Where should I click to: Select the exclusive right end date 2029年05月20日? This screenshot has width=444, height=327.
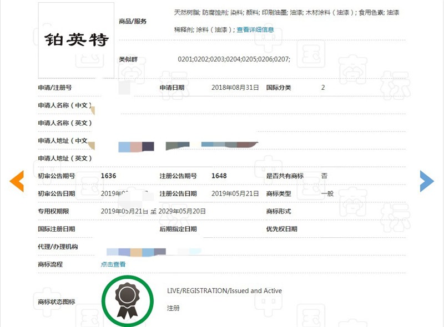click(182, 211)
